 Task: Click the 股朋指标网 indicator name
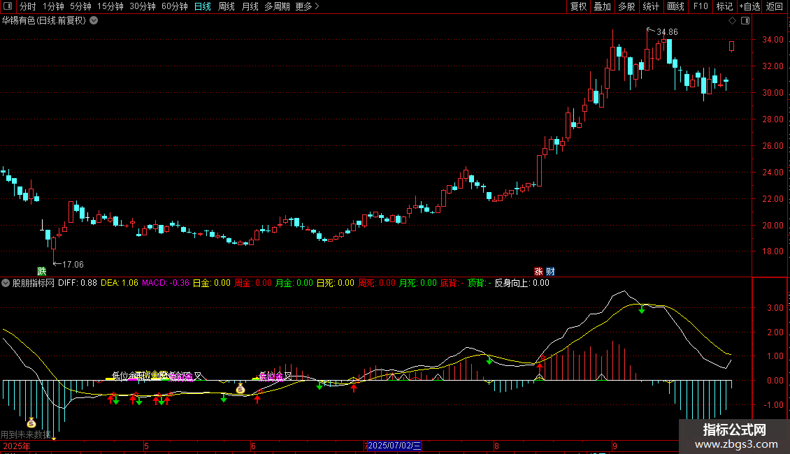tap(34, 283)
